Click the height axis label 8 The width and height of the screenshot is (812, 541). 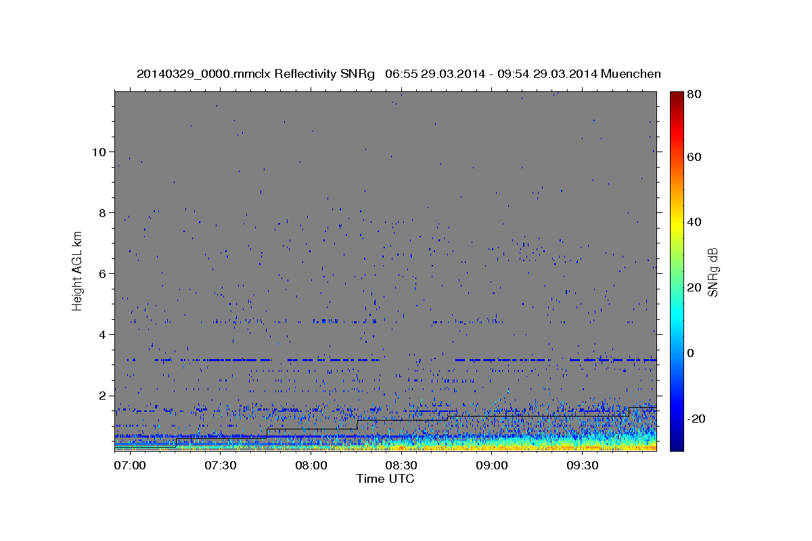(101, 212)
